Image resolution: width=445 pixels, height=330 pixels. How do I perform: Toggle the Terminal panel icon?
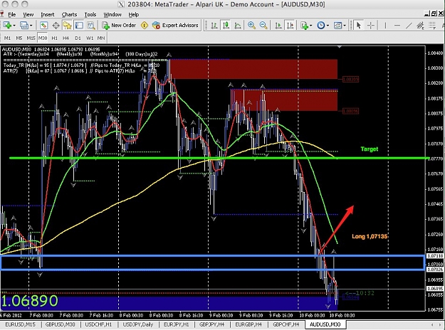79,26
